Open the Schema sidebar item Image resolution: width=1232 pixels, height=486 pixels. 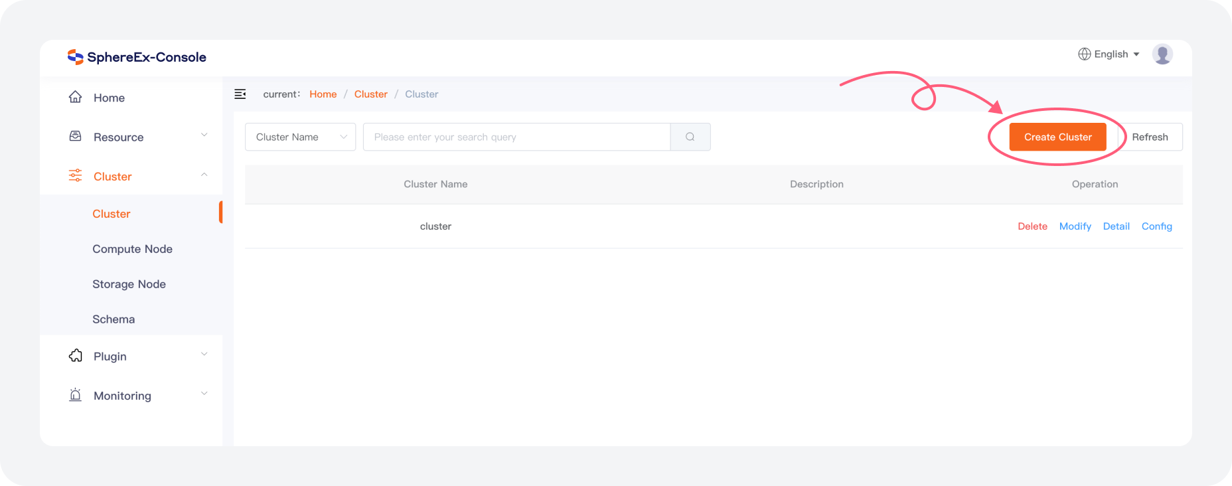click(x=114, y=319)
